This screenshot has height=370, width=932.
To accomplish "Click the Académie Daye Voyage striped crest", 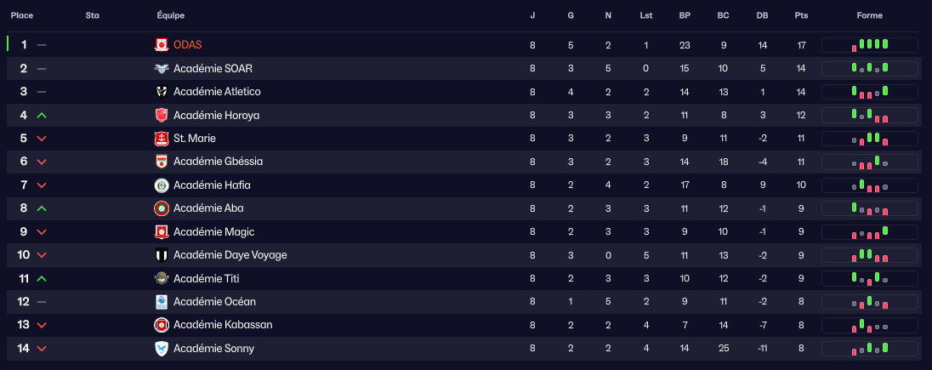I will click(162, 255).
